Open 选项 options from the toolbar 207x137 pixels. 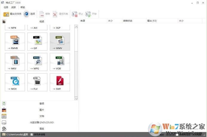coord(30,14)
